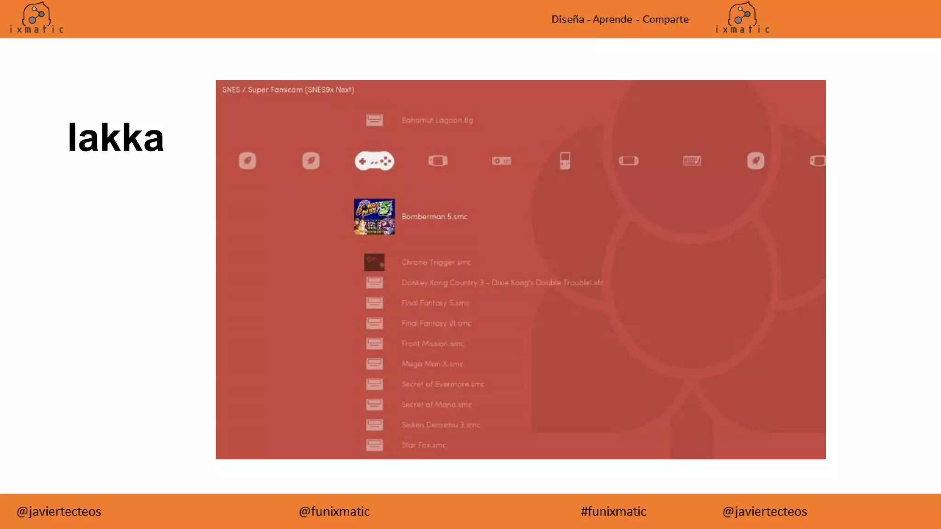Select Bomberman 5.smc entry
Screen dimensions: 941x529
point(434,217)
